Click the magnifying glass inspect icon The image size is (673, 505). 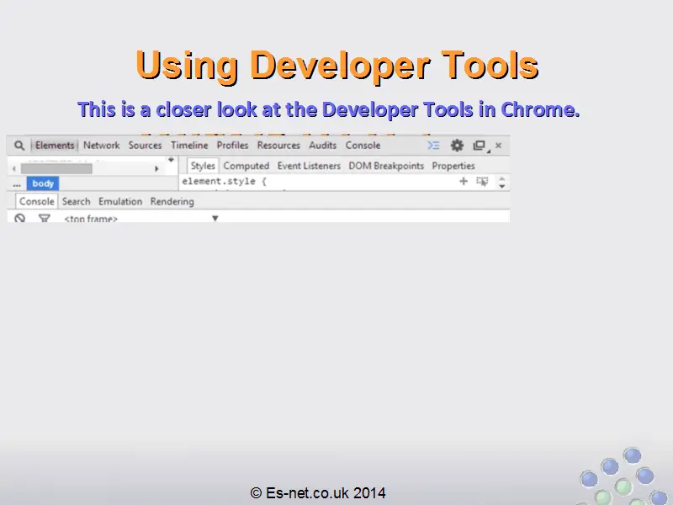point(19,146)
